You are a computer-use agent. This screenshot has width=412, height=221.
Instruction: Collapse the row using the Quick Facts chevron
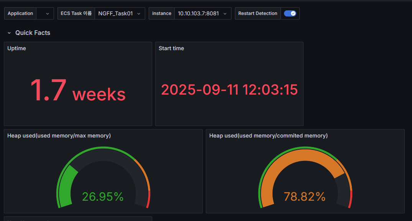(9, 33)
